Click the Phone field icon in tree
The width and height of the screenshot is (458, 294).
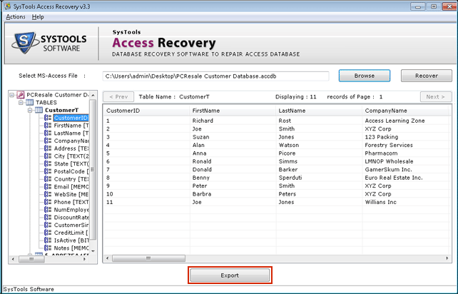tap(48, 202)
